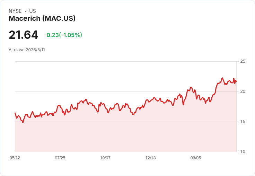The width and height of the screenshot is (255, 176).
Task: Click the chart's lowest dip near 15
Action: pyautogui.click(x=23, y=122)
